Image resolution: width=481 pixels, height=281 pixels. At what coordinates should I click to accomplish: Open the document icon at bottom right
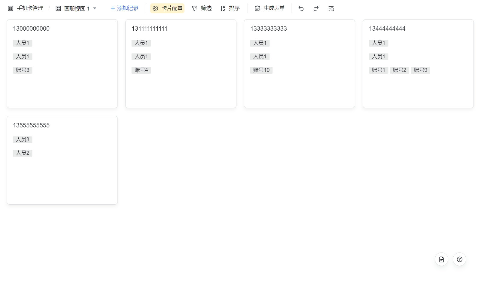point(441,259)
